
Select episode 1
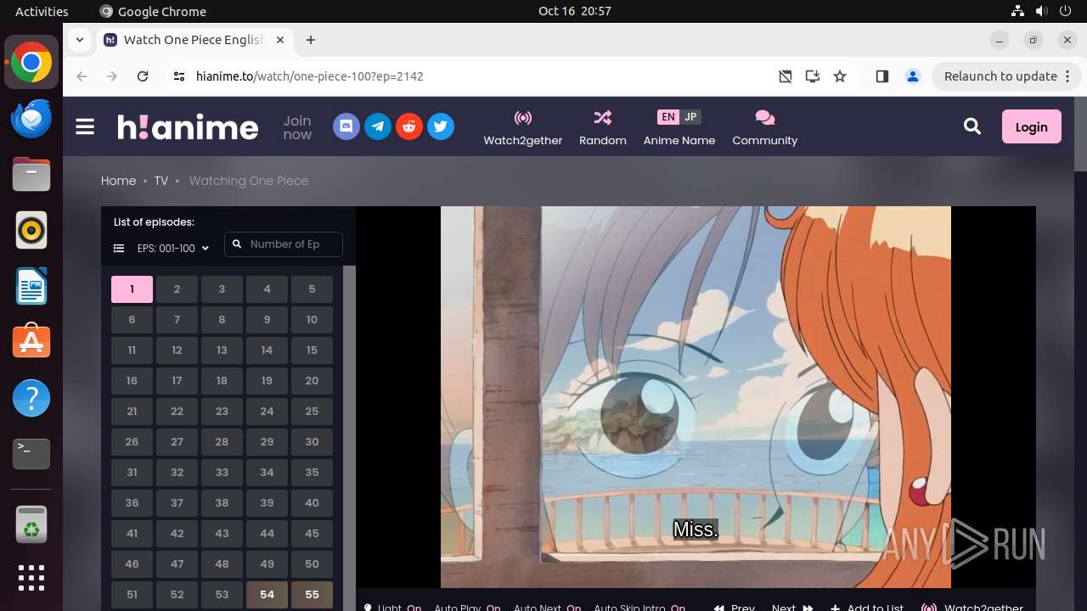[132, 289]
